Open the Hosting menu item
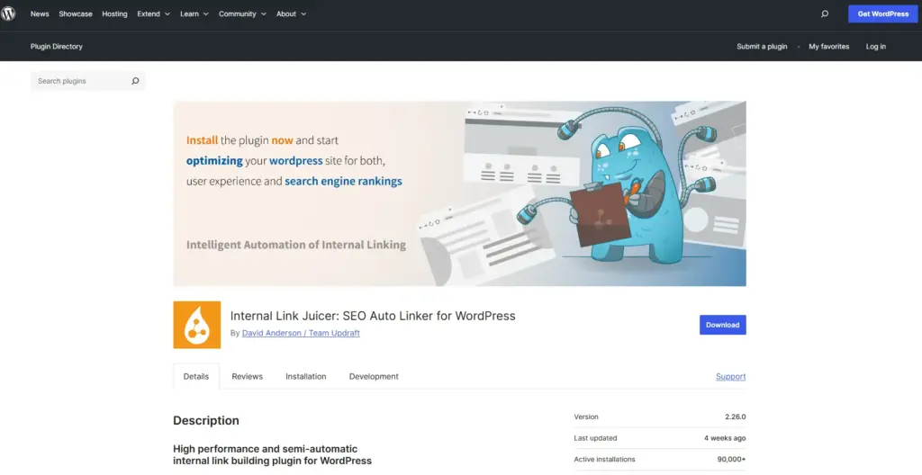The width and height of the screenshot is (922, 475). pos(114,14)
